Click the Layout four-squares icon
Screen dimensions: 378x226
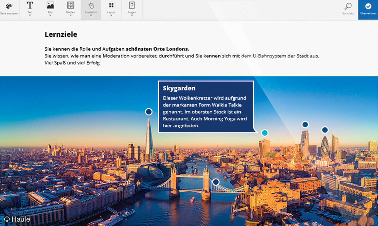[x=111, y=5]
